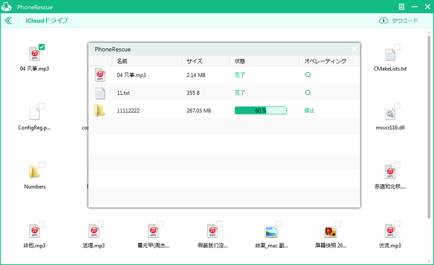Click the 11112222 folder icon in list

(99, 111)
